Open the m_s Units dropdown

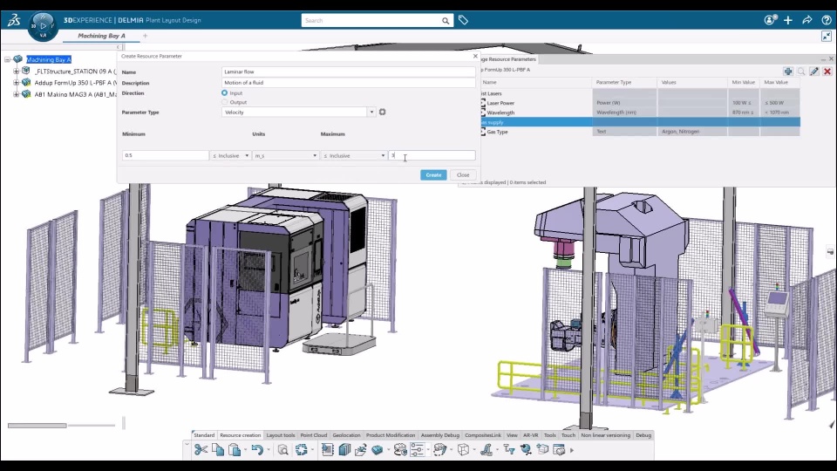(286, 155)
